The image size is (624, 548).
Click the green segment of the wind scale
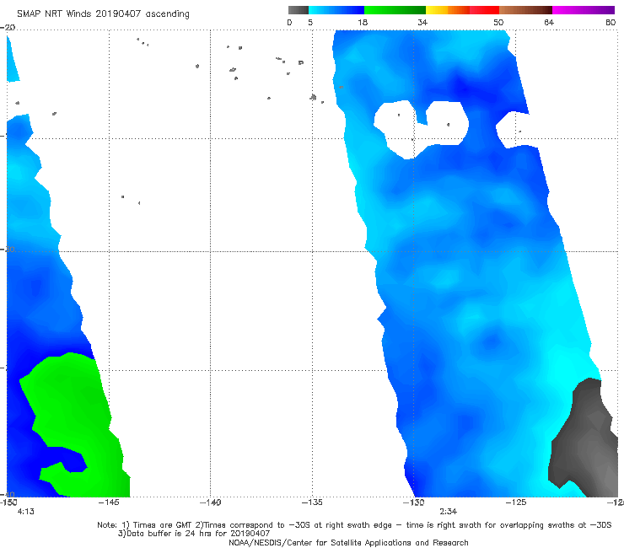pyautogui.click(x=395, y=10)
